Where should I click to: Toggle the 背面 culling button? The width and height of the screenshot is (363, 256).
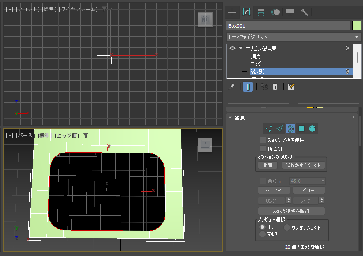pos(267,165)
